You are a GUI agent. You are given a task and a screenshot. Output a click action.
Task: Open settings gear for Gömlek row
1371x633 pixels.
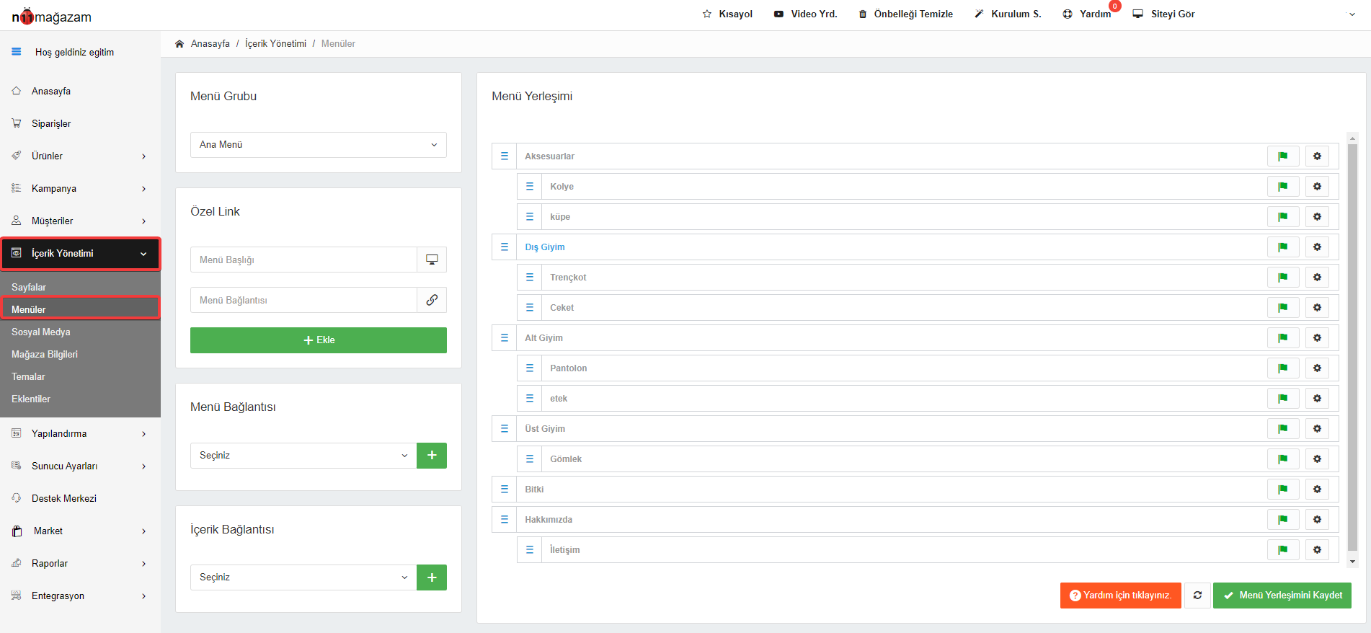click(1317, 459)
